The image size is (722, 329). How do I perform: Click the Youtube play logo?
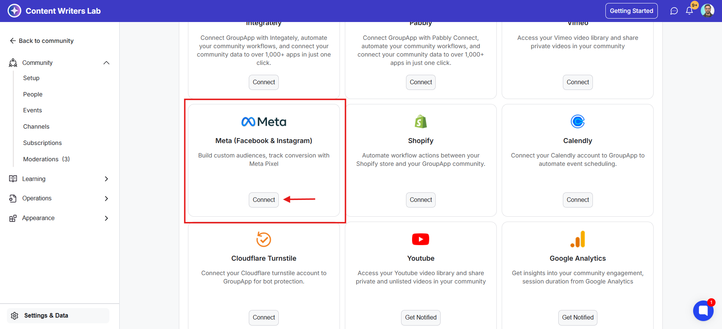421,239
